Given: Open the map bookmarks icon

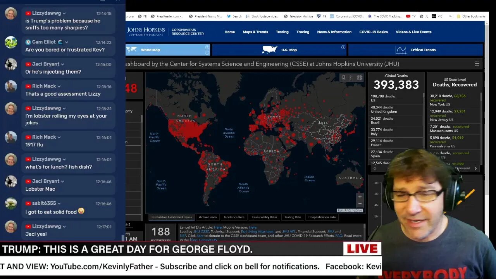Looking at the screenshot, I should (x=343, y=77).
